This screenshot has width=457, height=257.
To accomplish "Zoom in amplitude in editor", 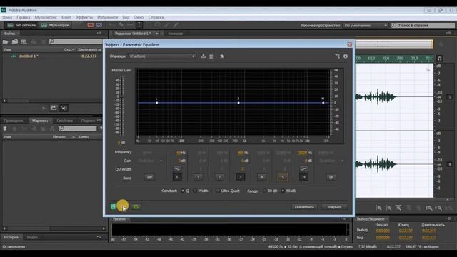I will tap(378, 208).
